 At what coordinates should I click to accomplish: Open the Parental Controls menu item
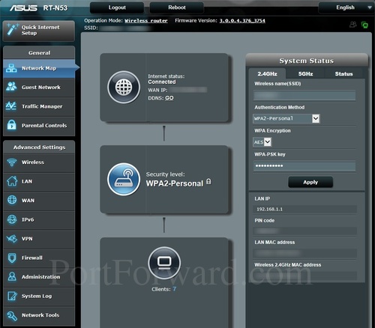tap(39, 125)
